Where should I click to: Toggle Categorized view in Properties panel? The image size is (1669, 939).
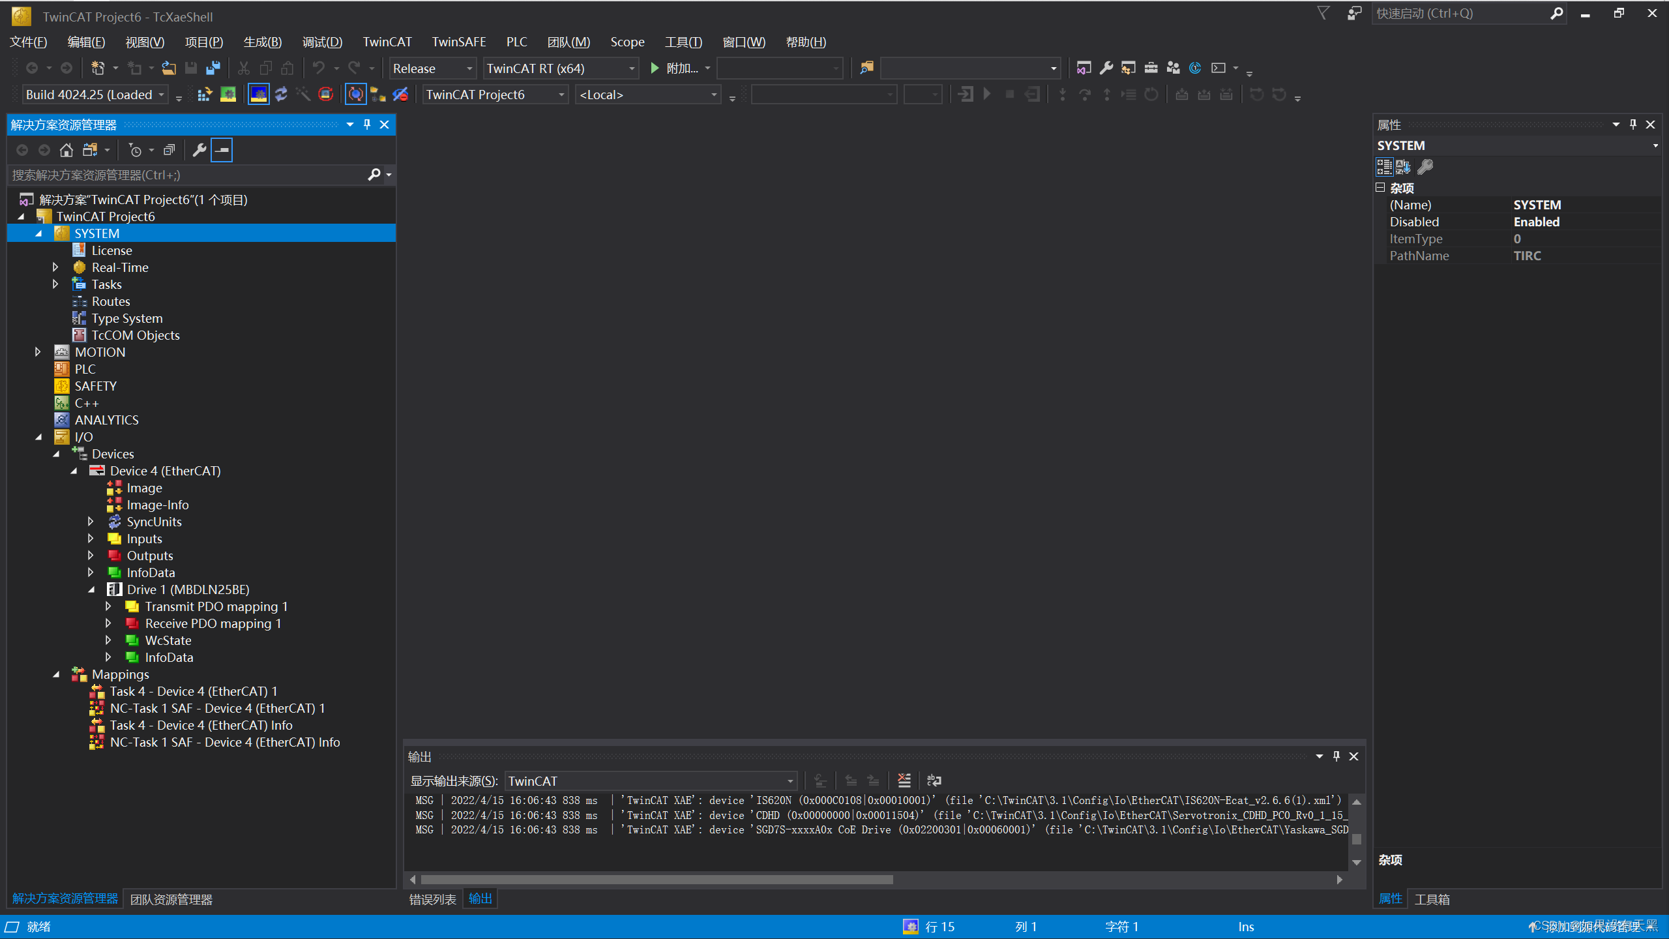(1384, 168)
